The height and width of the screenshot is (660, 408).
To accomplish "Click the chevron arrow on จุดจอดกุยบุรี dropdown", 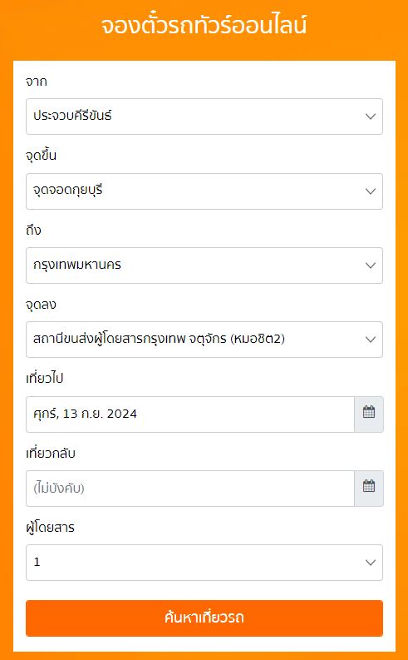I will [370, 191].
